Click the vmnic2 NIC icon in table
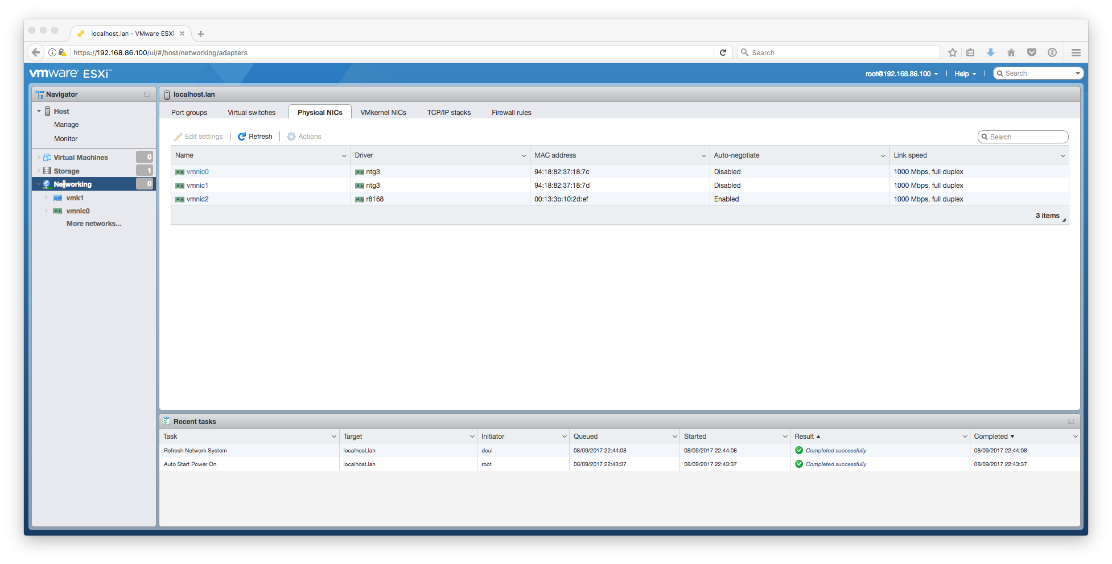The height and width of the screenshot is (564, 1112). point(180,199)
